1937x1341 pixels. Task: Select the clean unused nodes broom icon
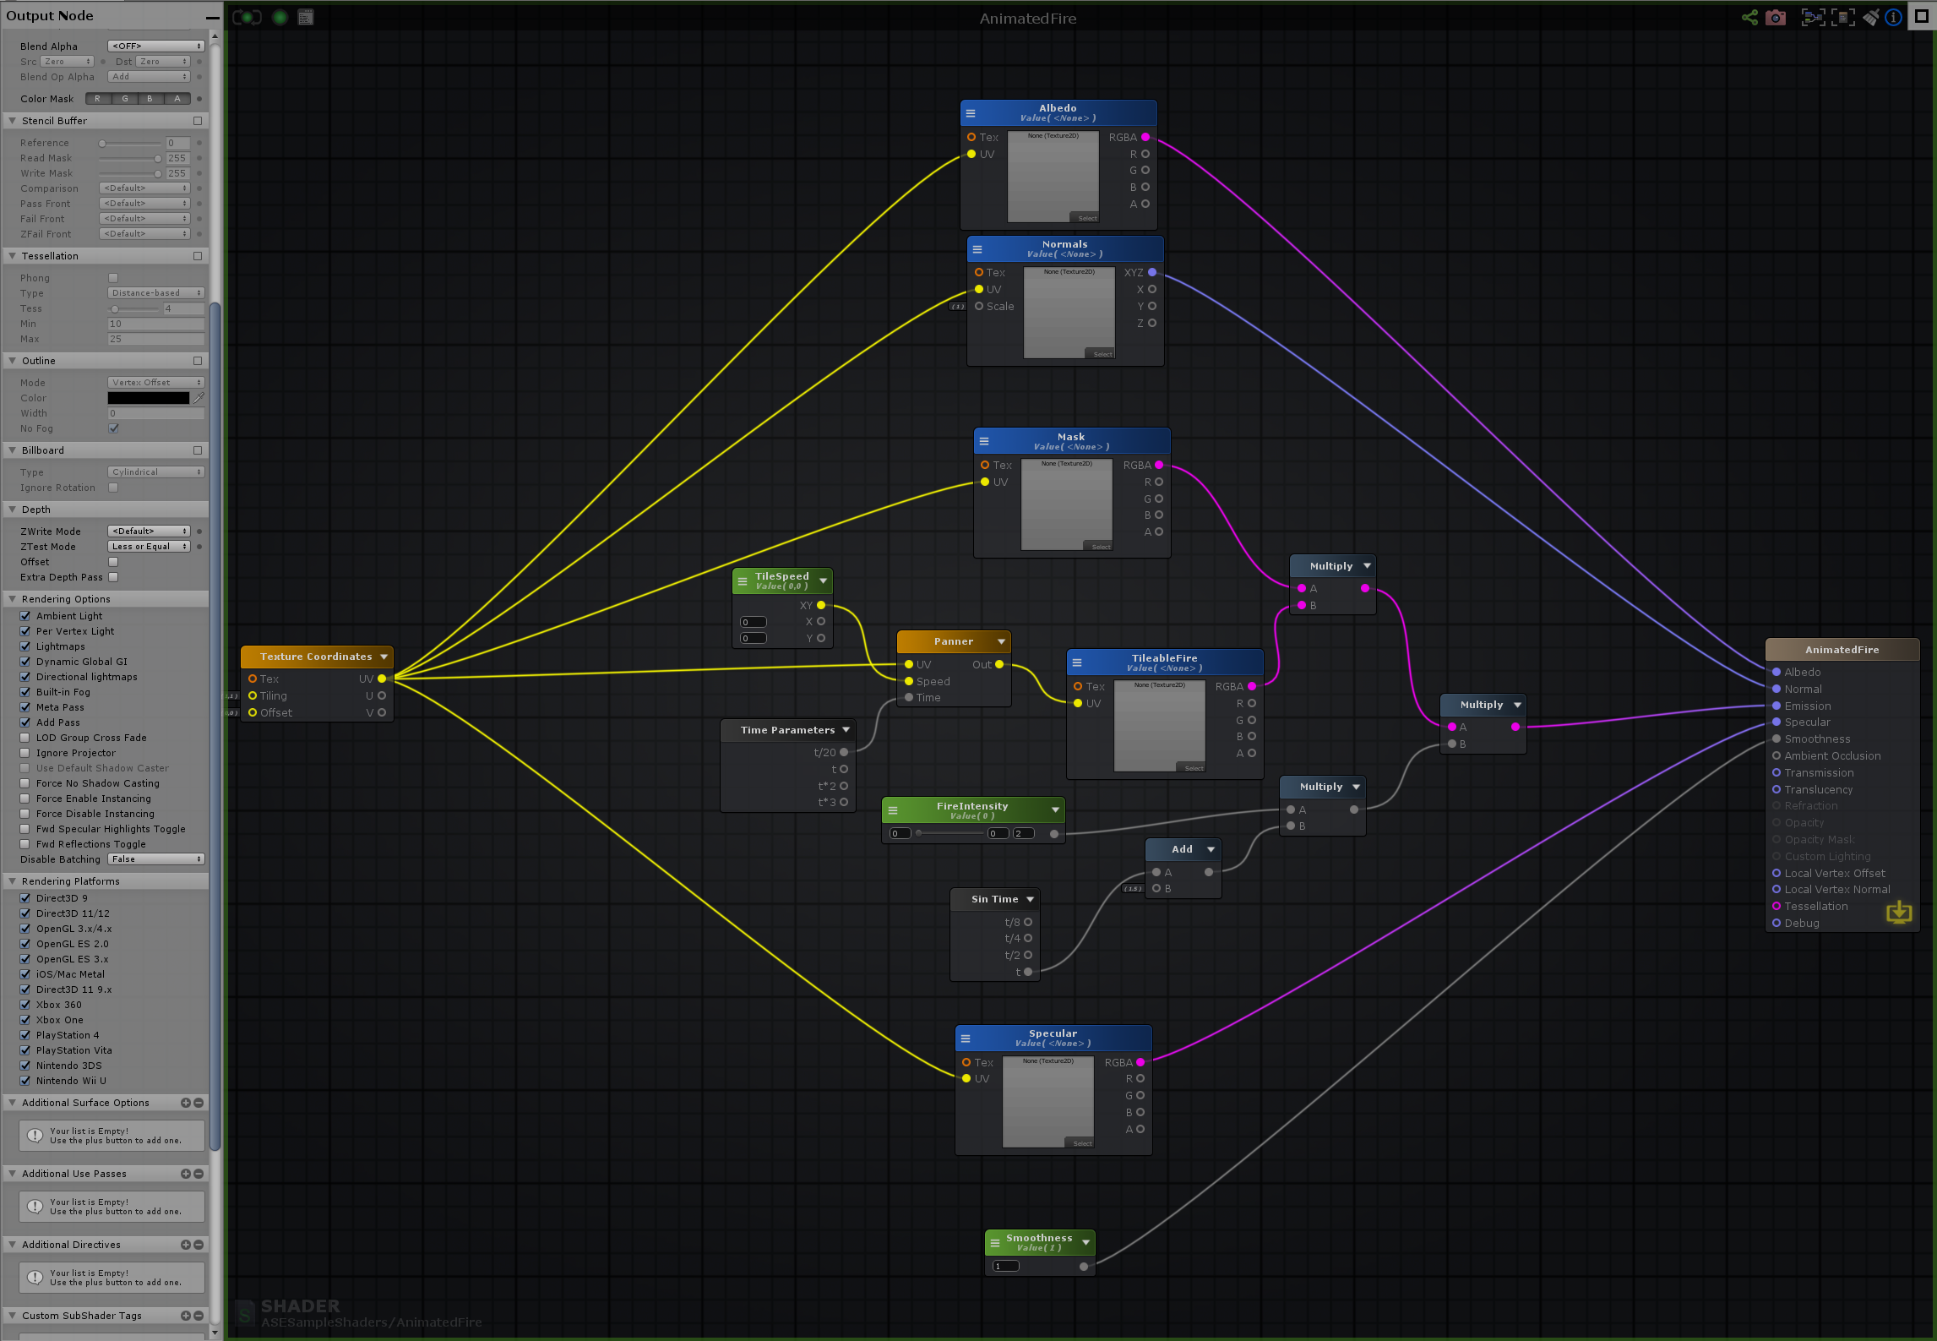tap(1870, 17)
